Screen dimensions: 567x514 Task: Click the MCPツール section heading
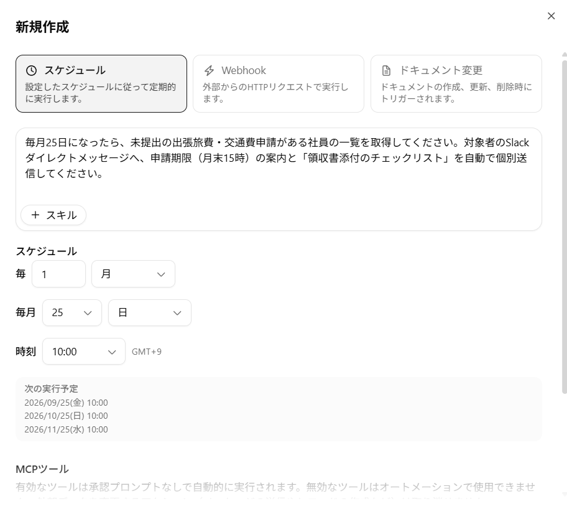(42, 469)
